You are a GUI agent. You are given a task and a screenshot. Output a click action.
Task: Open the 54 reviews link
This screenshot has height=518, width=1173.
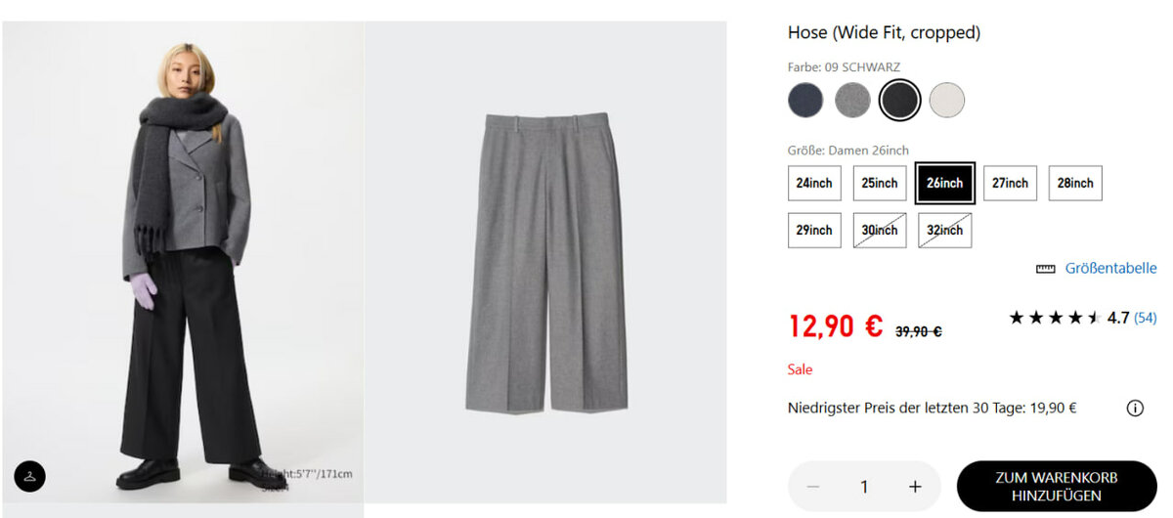(x=1146, y=318)
